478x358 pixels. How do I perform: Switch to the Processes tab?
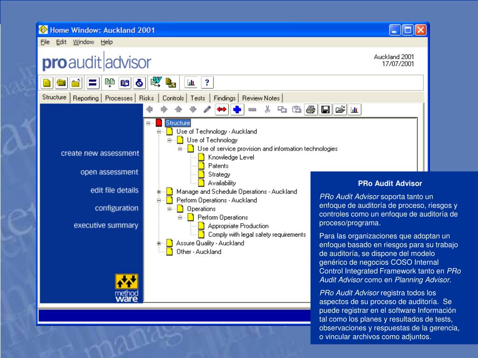(119, 98)
